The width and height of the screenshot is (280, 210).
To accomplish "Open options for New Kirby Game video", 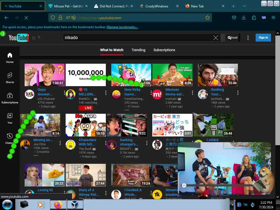I will 151,92.
